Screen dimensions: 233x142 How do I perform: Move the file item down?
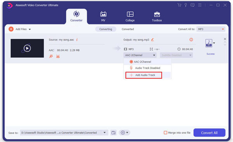pos(225,44)
